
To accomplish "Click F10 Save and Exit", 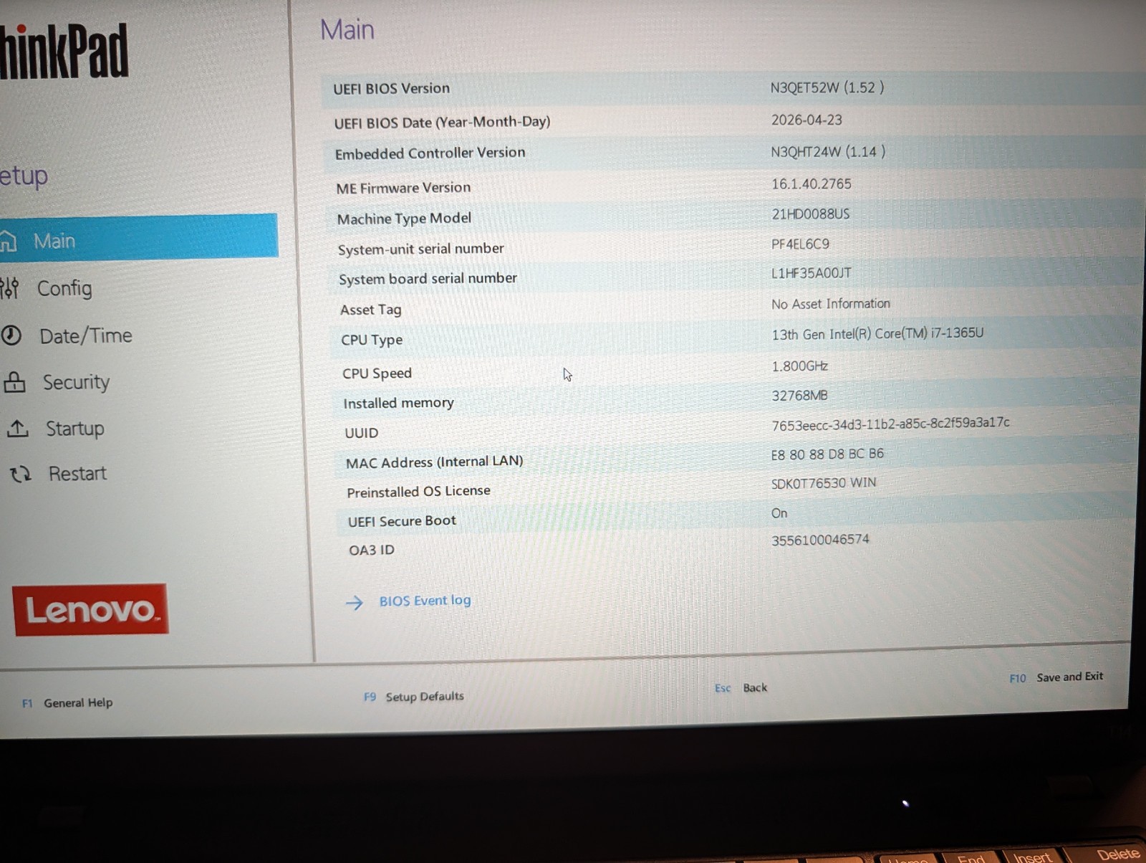I will click(x=1056, y=677).
